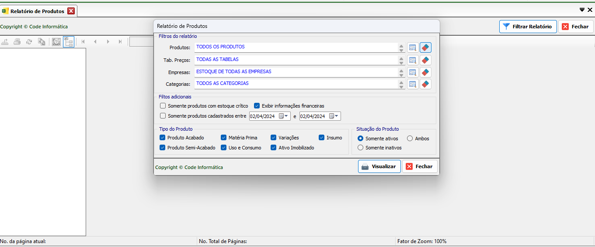Uncheck Uso e Consumo type
The image size is (595, 247).
pos(224,148)
